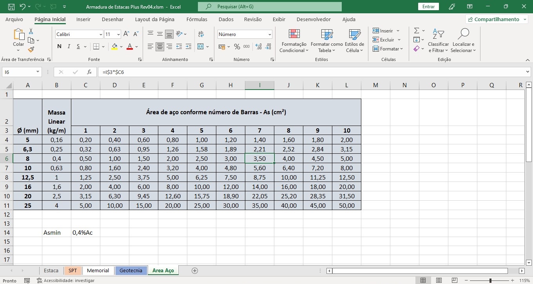Viewport: 533px width, 284px height.
Task: Toggle align text right
Action: (169, 47)
